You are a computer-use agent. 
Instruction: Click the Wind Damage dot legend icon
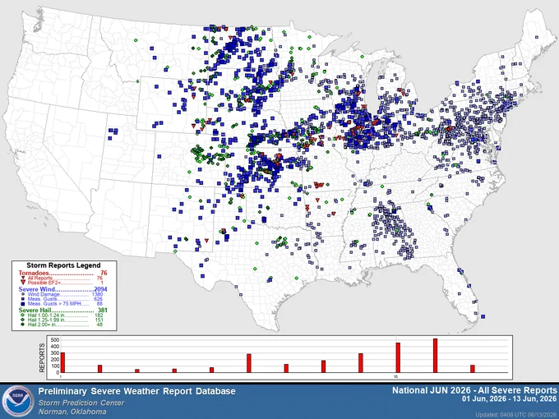23,294
